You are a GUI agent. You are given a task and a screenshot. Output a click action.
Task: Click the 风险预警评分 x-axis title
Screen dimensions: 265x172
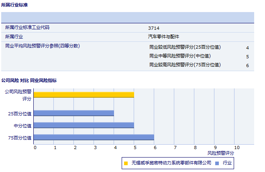coord(220,153)
